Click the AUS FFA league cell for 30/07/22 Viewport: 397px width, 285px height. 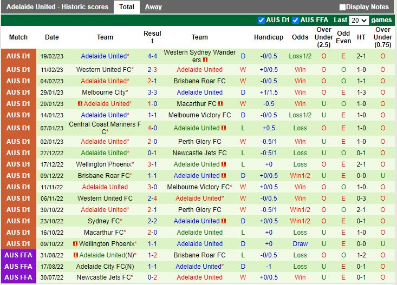[18, 277]
